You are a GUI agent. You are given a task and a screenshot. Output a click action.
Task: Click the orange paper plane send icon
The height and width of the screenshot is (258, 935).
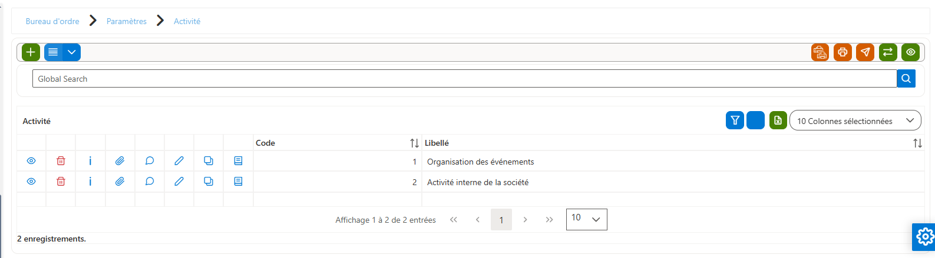coord(865,52)
